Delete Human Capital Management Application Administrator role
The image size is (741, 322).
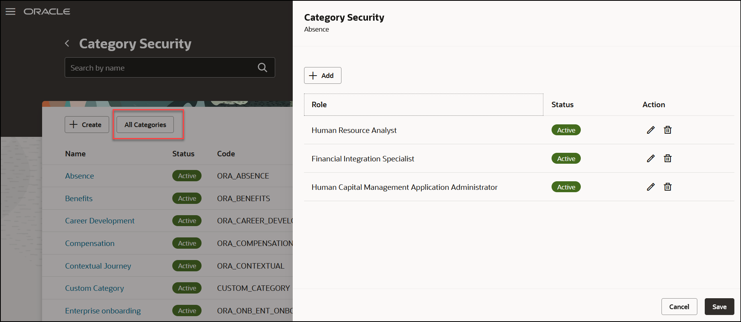point(668,187)
